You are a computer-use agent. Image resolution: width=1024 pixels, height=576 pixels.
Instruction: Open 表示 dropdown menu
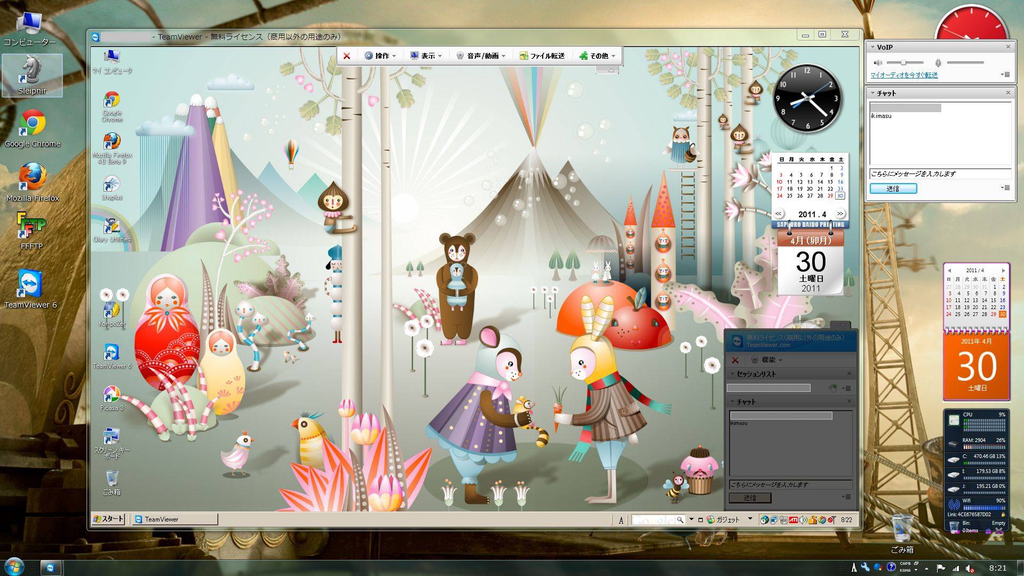point(426,56)
